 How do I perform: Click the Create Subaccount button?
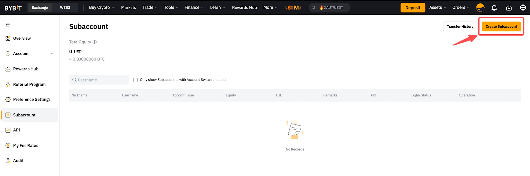[501, 27]
